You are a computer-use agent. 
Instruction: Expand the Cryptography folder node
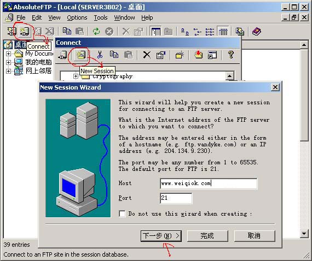coord(76,76)
